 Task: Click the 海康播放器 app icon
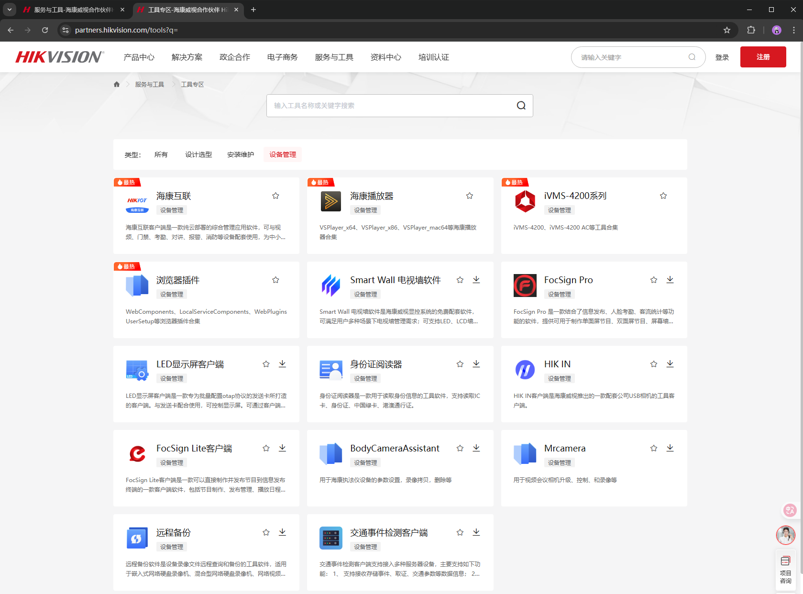tap(331, 201)
